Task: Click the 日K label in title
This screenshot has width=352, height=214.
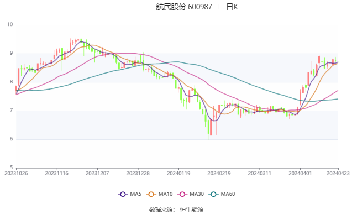Action: [232, 7]
